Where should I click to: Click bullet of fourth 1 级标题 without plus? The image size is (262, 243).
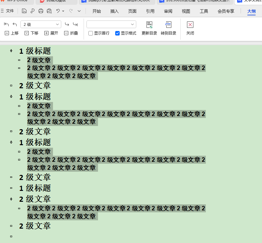point(11,188)
